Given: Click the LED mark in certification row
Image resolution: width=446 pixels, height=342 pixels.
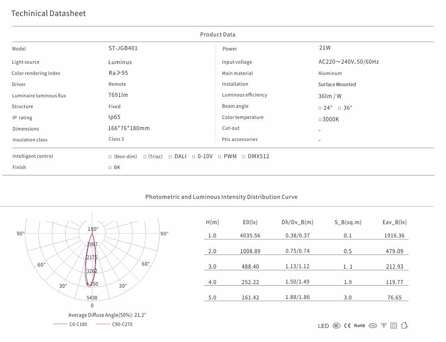Looking at the screenshot, I should (x=323, y=326).
